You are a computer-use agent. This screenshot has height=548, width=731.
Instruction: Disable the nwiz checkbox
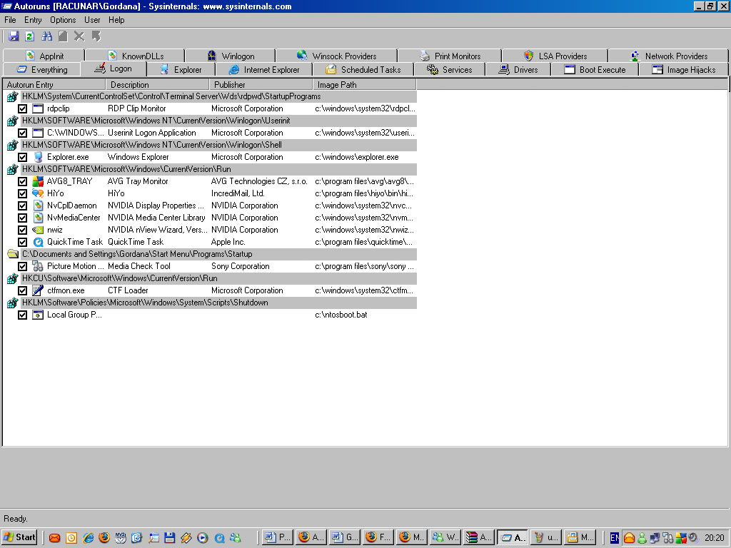[x=22, y=230]
